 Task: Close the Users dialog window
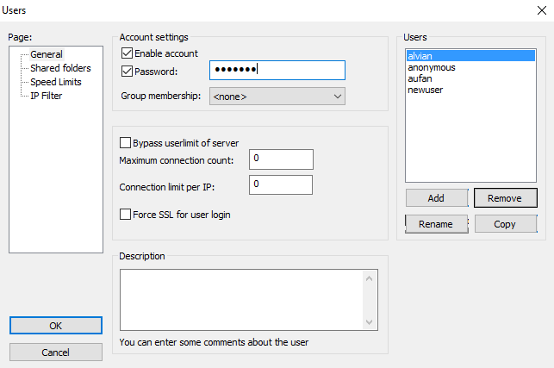point(540,10)
